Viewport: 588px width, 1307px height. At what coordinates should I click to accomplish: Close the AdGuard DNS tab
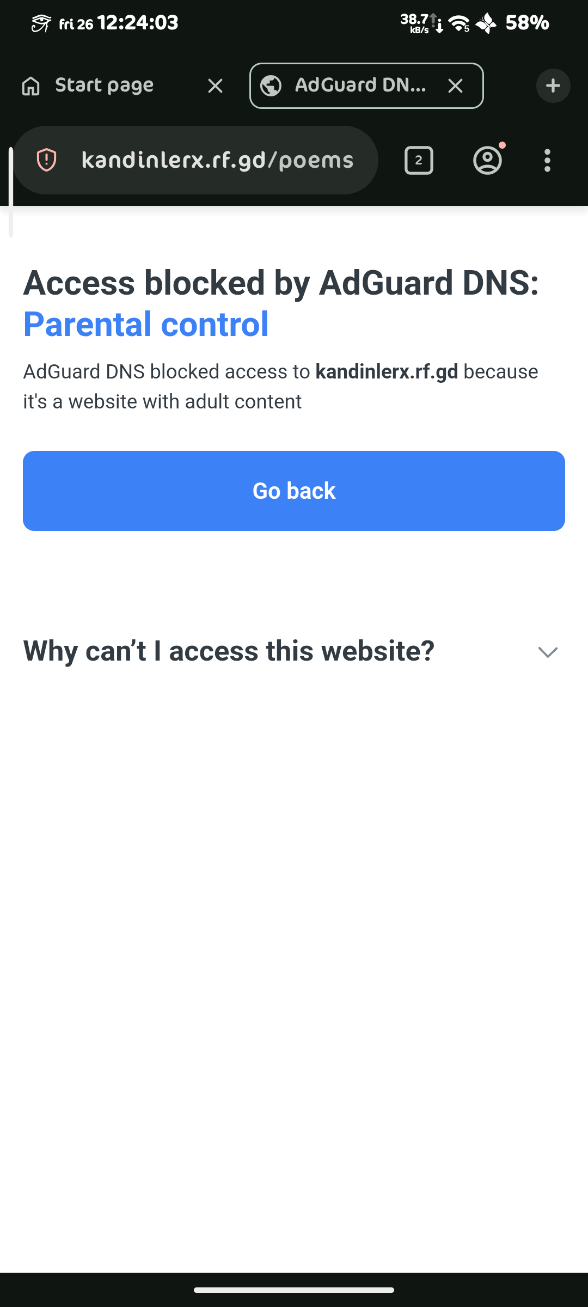tap(455, 85)
